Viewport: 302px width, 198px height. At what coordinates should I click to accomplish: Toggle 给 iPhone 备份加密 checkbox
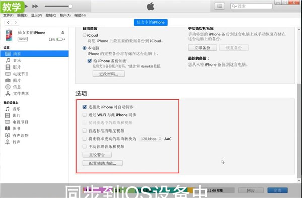coord(90,61)
